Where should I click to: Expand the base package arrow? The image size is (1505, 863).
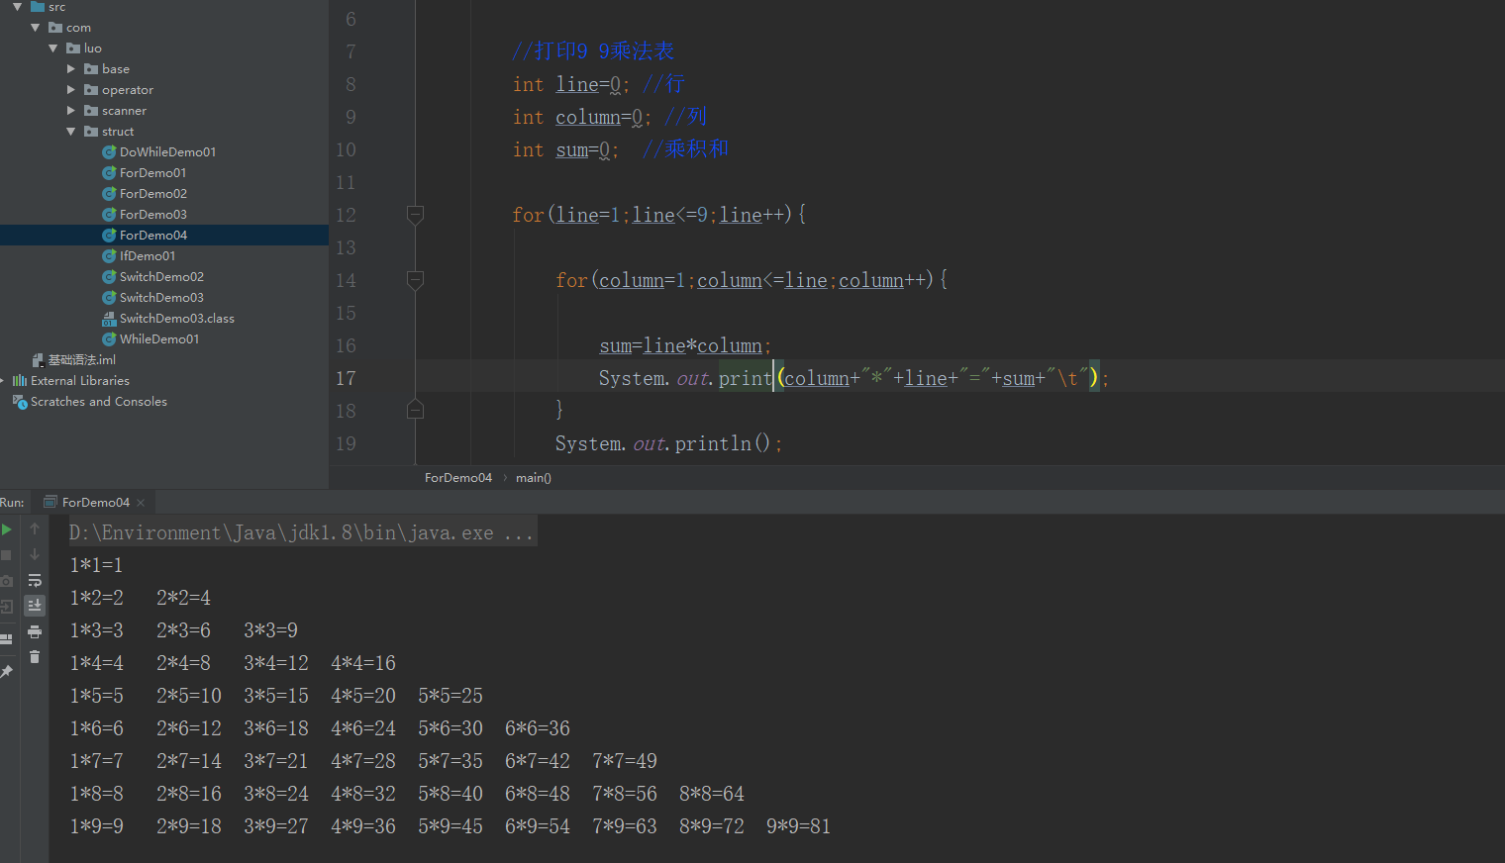(x=70, y=69)
